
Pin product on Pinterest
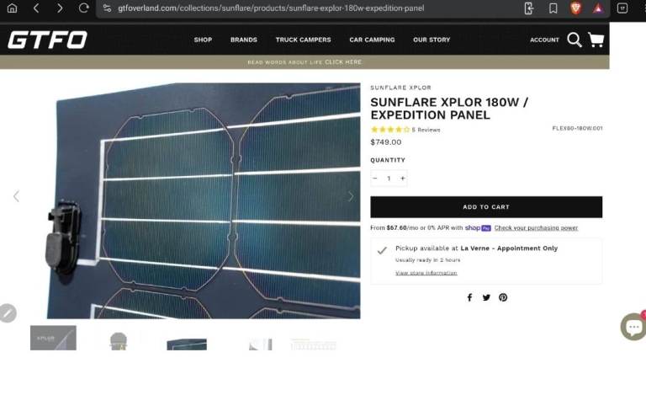click(x=503, y=297)
